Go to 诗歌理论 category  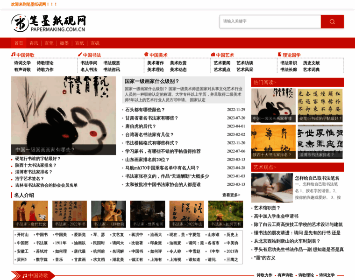[45, 63]
